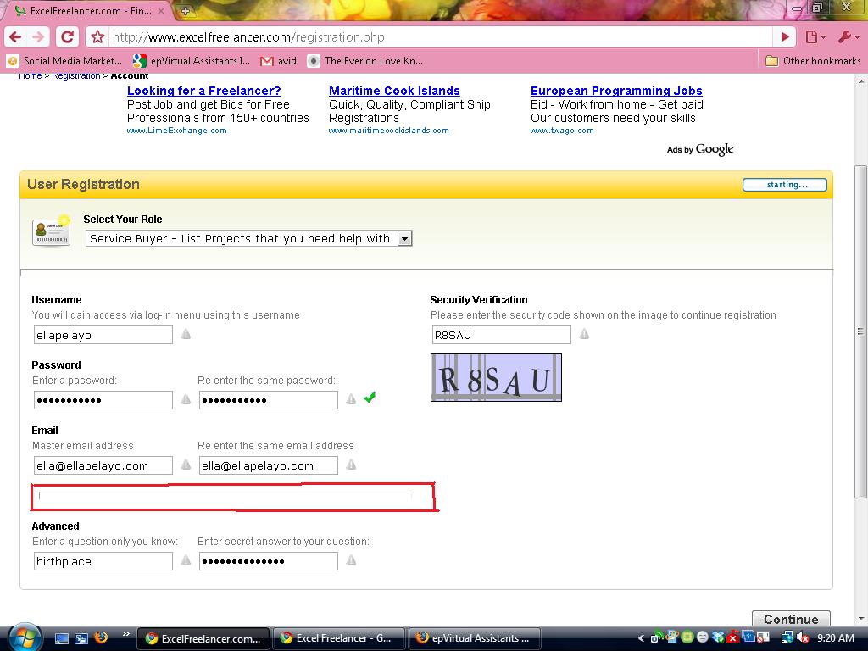The image size is (868, 651).
Task: Launch Firefox from the Quick Launch bar
Action: [x=101, y=637]
